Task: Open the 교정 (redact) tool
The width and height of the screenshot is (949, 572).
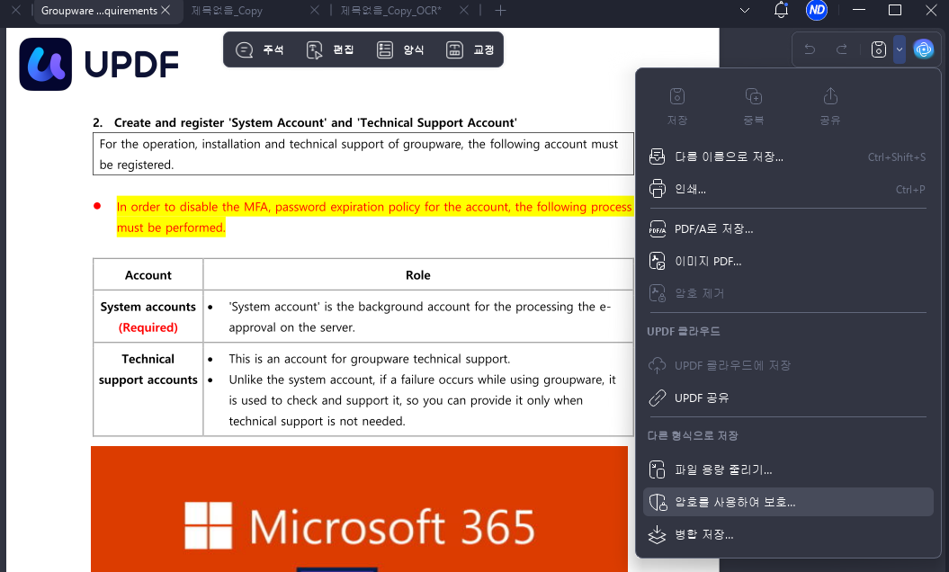Action: tap(470, 50)
